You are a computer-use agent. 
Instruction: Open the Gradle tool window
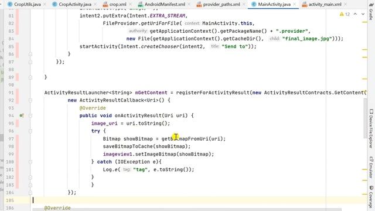pyautogui.click(x=371, y=11)
